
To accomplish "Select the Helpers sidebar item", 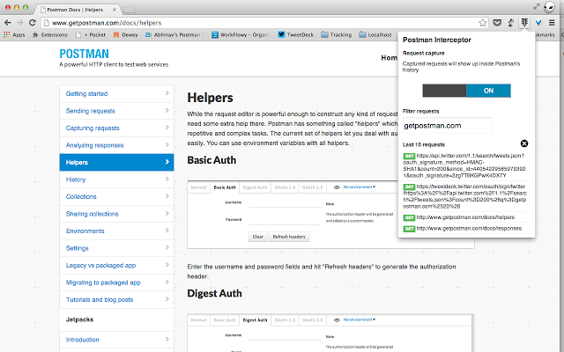I will 116,162.
